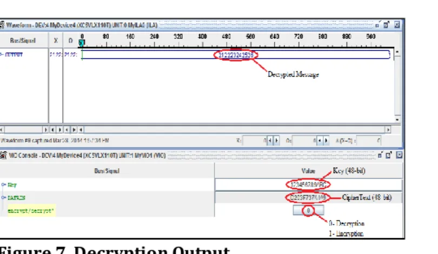438x254 pixels.
Task: Click the Bus/Signal header in Waveform window
Action: click(x=23, y=40)
